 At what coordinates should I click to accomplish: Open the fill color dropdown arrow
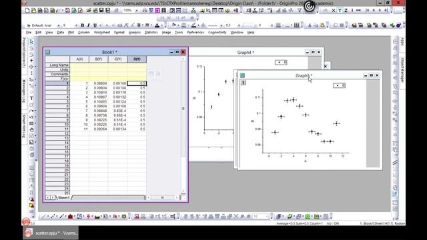[x=178, y=25]
